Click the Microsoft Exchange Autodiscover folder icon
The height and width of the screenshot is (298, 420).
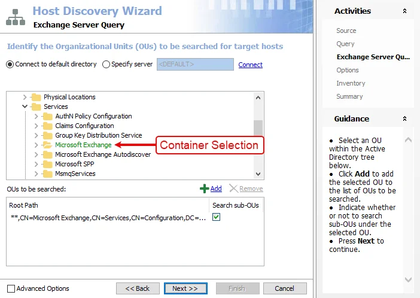(48, 154)
